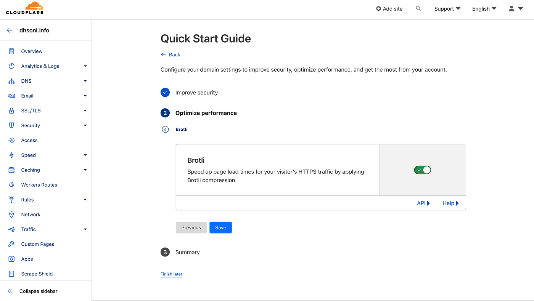This screenshot has height=301, width=534.
Task: Click the Scrape Shield document icon
Action: click(11, 274)
